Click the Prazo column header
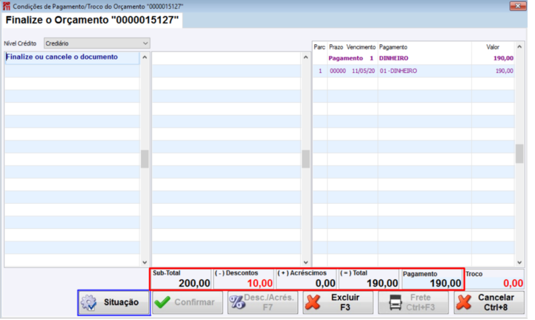 coord(336,47)
